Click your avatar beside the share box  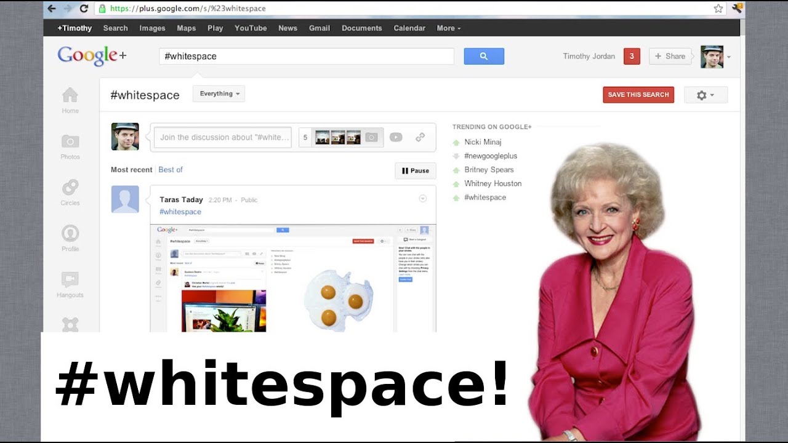[x=125, y=137]
